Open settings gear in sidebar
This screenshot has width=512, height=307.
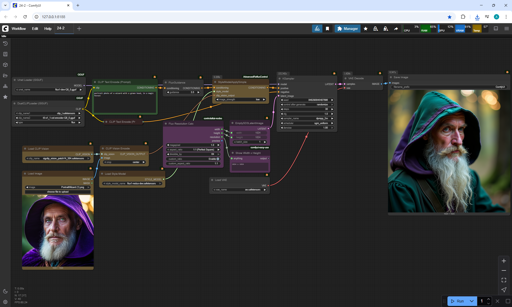5,302
